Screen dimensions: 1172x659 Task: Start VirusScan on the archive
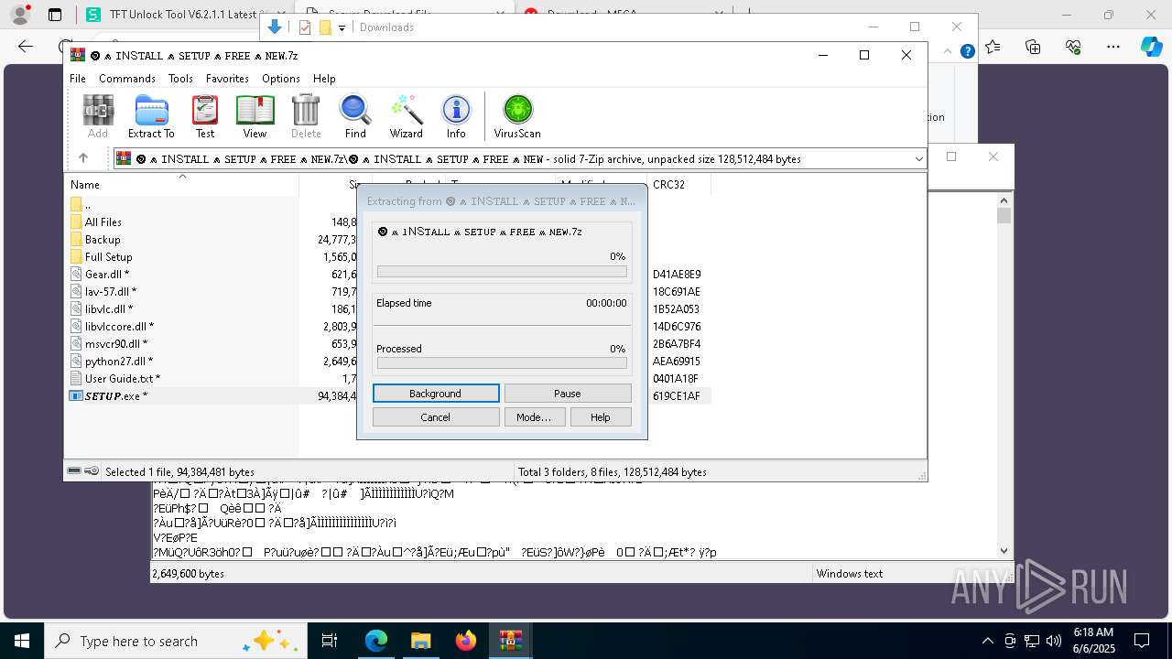(x=517, y=117)
